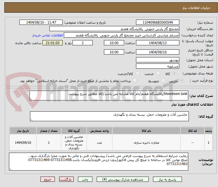Click the استان محل تحویل field
The height and width of the screenshot is (187, 218).
pos(157,60)
